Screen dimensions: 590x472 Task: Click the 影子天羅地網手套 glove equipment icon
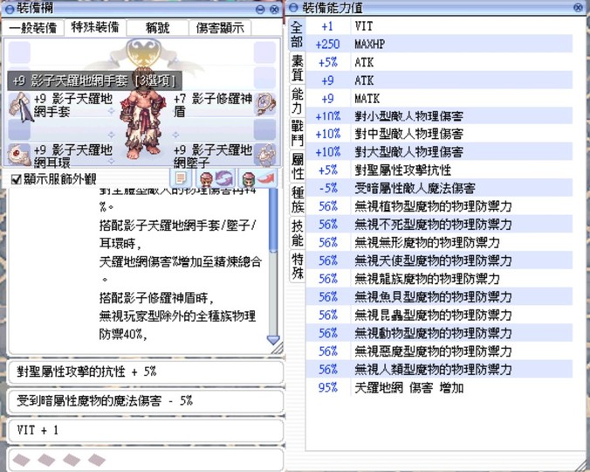tap(19, 105)
